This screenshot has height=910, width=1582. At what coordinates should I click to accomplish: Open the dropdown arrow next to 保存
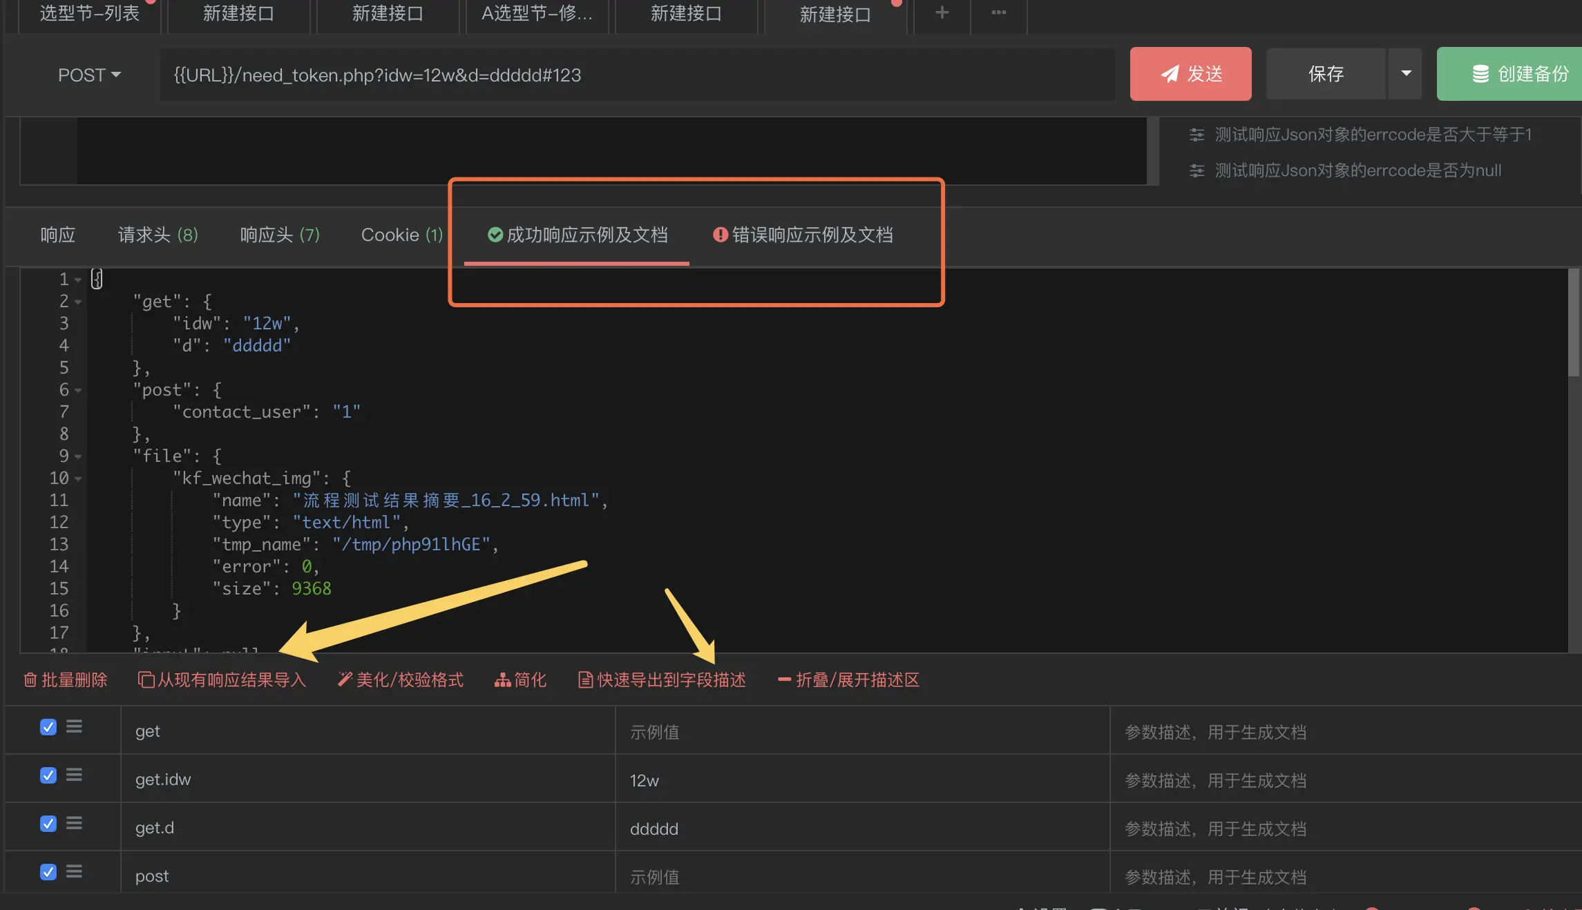tap(1405, 74)
